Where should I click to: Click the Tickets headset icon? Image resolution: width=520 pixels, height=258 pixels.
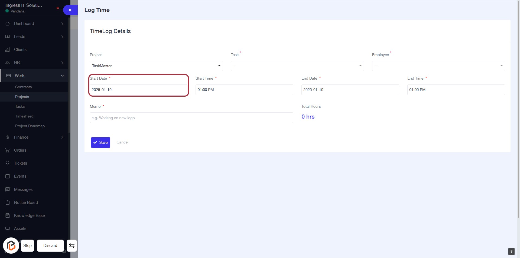(x=8, y=163)
